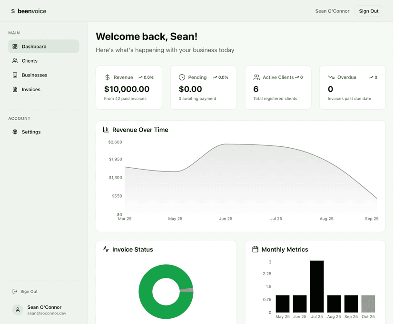This screenshot has height=324, width=394.
Task: Click the Sign Out link at sidebar bottom
Action: point(29,291)
